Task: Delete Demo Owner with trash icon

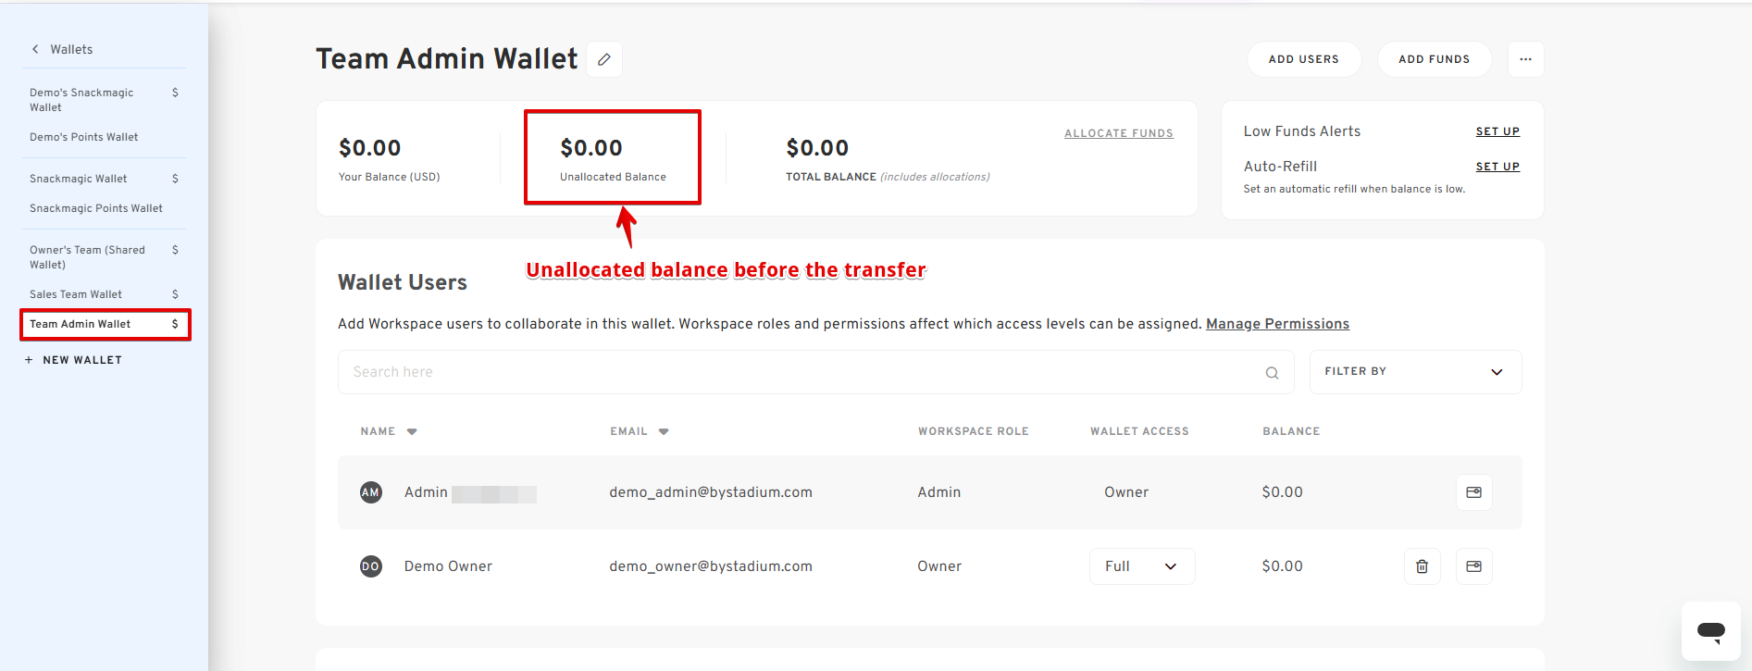Action: pos(1422,566)
